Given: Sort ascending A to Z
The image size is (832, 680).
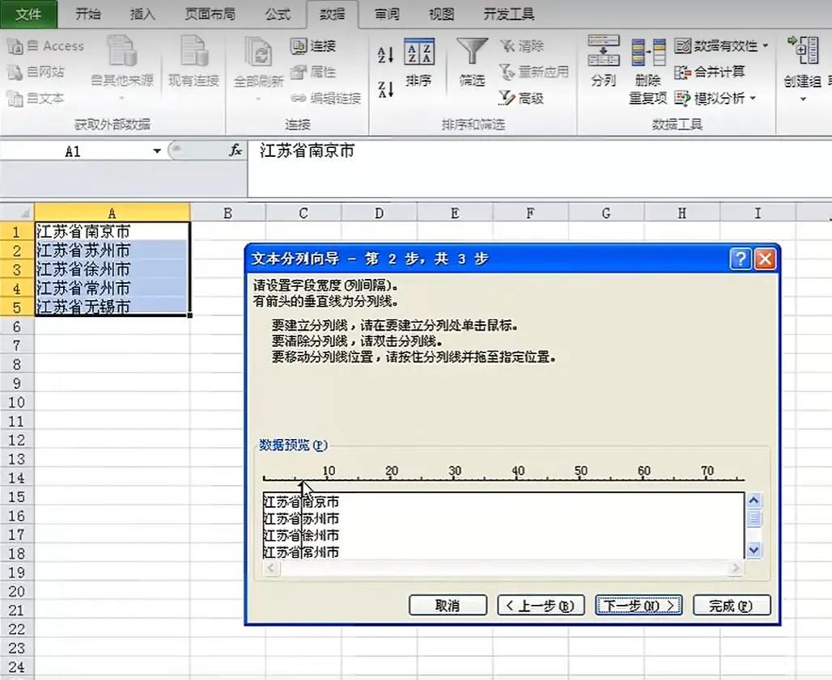Looking at the screenshot, I should 386,55.
